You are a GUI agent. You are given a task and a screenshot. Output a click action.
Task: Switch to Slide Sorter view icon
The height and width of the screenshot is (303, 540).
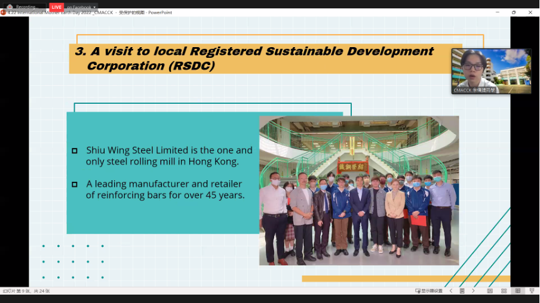tap(504, 291)
